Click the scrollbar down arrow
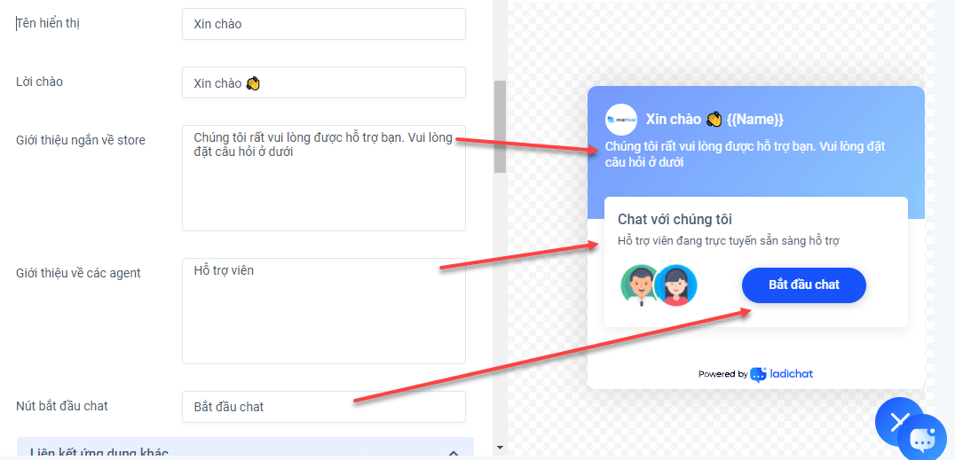The height and width of the screenshot is (460, 955). coord(500,448)
